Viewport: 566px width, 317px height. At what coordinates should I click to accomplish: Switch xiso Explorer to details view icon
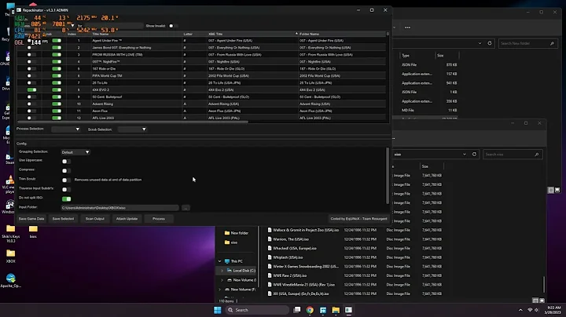click(x=535, y=301)
